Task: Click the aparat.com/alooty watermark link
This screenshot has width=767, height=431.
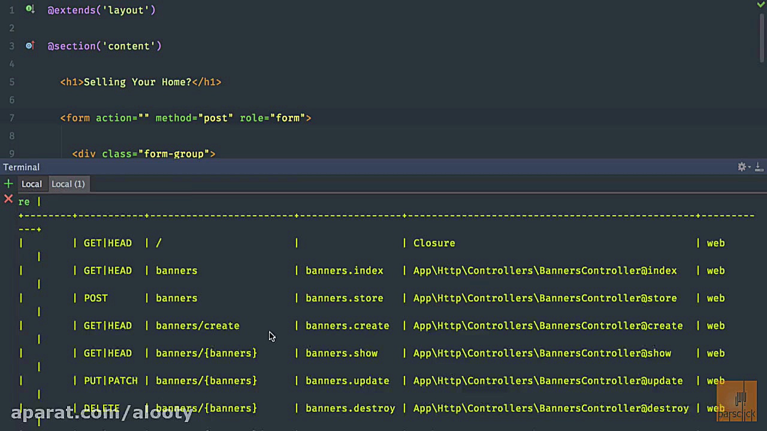Action: point(102,412)
